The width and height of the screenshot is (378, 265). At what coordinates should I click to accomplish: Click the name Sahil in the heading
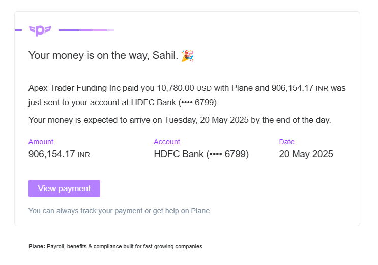click(x=164, y=56)
